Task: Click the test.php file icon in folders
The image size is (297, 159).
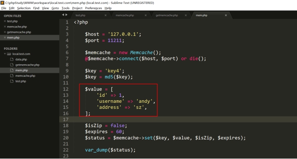Action: (12, 81)
